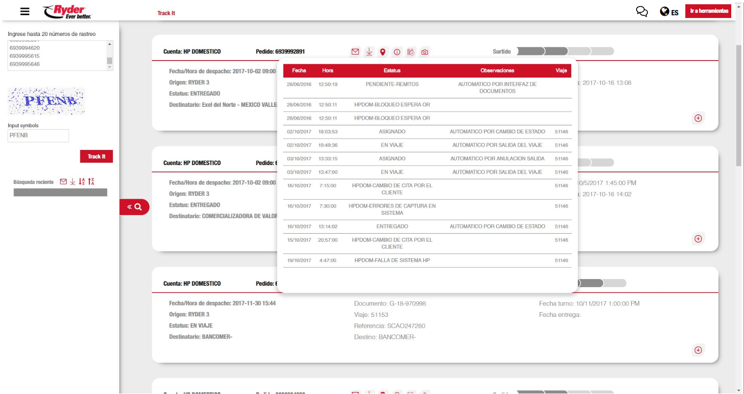This screenshot has width=744, height=394.
Task: Click Ir a herramientas button
Action: (x=709, y=11)
